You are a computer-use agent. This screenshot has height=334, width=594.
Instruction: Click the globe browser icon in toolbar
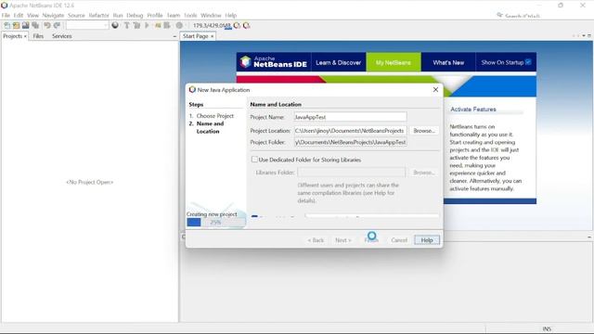115,25
